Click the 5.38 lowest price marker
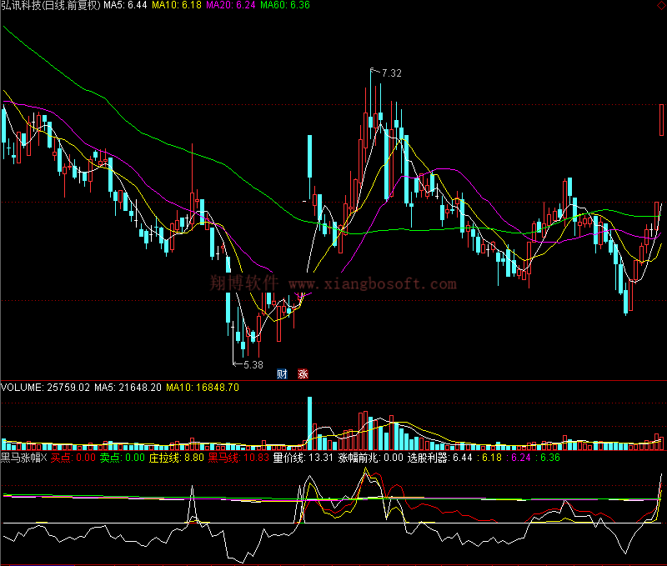 (x=252, y=364)
